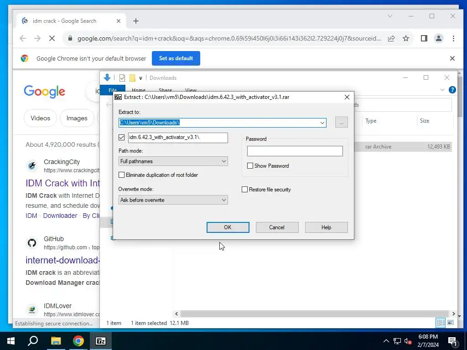Open Help in the Extract dialog
This screenshot has width=467, height=350.
click(326, 227)
